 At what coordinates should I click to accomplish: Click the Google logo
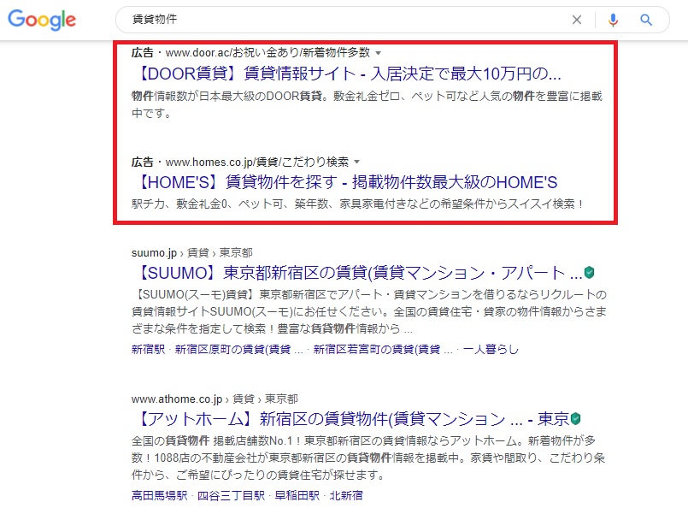[42, 20]
